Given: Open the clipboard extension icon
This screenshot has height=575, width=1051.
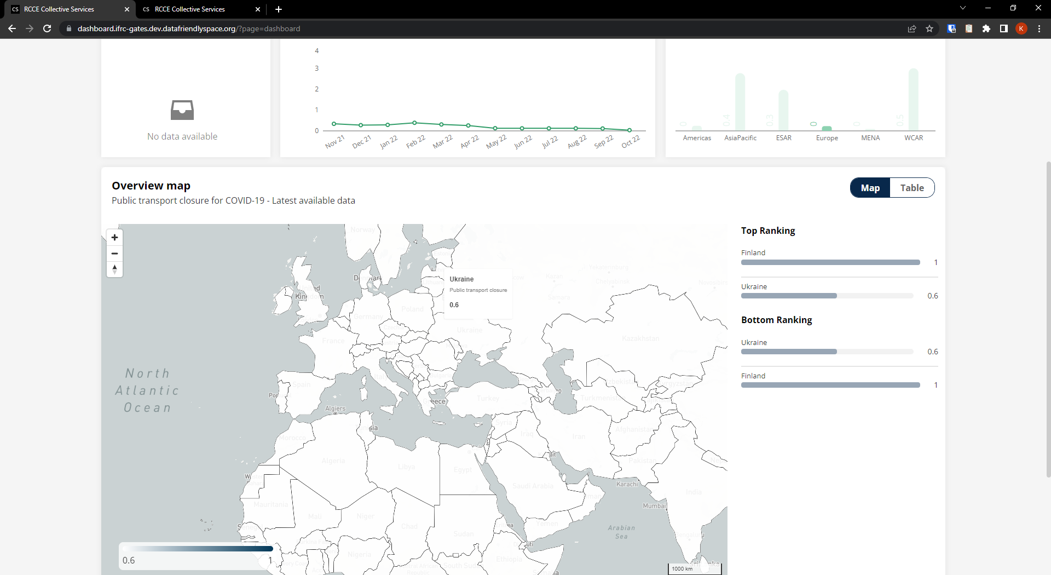Looking at the screenshot, I should coord(969,28).
